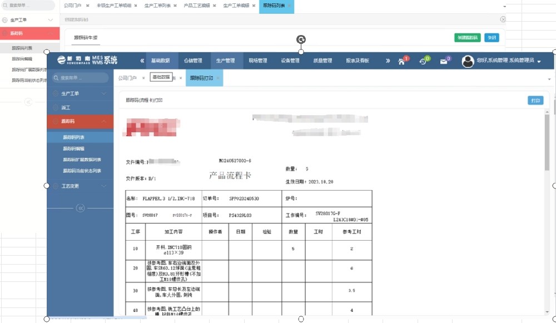Click the green 创建跟踪码 button

[468, 38]
